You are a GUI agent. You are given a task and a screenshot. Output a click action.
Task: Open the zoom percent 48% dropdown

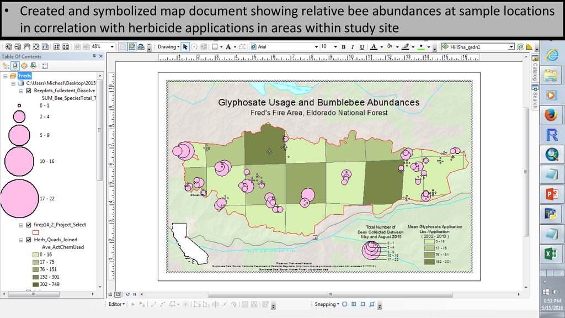pyautogui.click(x=112, y=46)
